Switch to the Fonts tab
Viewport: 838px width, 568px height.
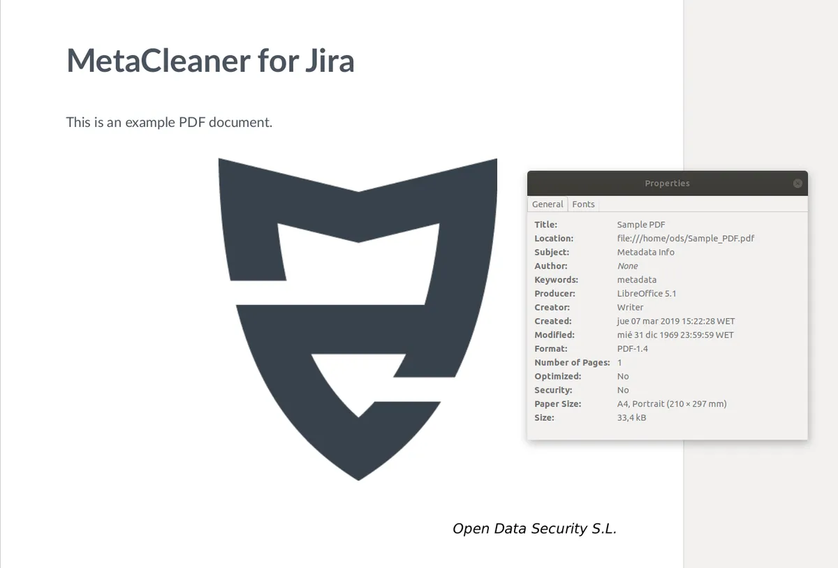[x=583, y=204]
